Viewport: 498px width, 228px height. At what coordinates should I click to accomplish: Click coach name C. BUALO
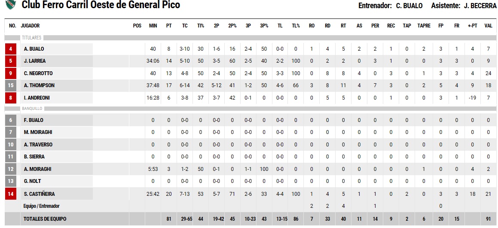(x=409, y=6)
